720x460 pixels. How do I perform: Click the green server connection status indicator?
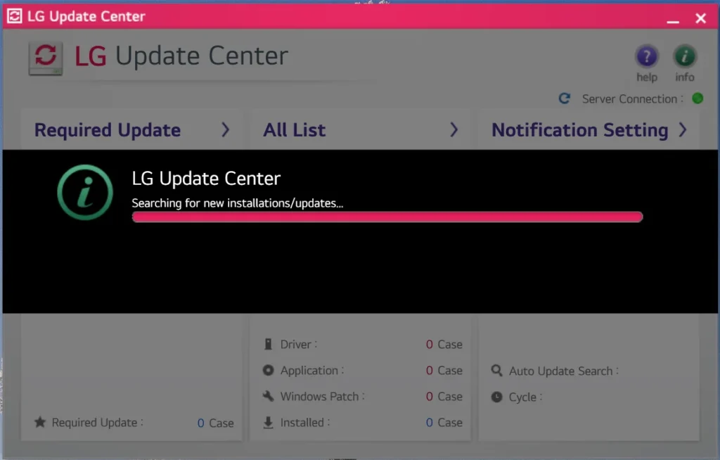[x=697, y=99]
